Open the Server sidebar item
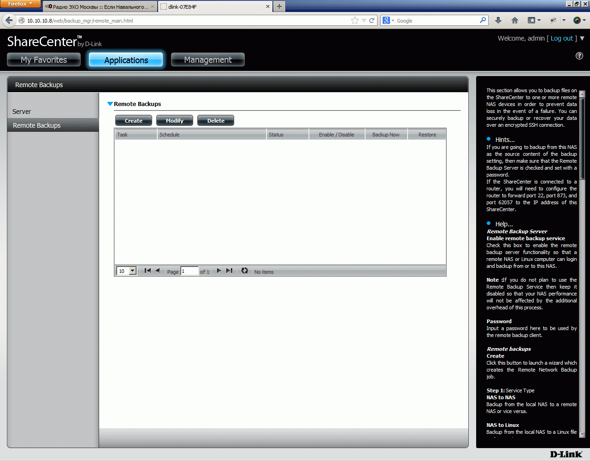590x461 pixels. [x=22, y=112]
